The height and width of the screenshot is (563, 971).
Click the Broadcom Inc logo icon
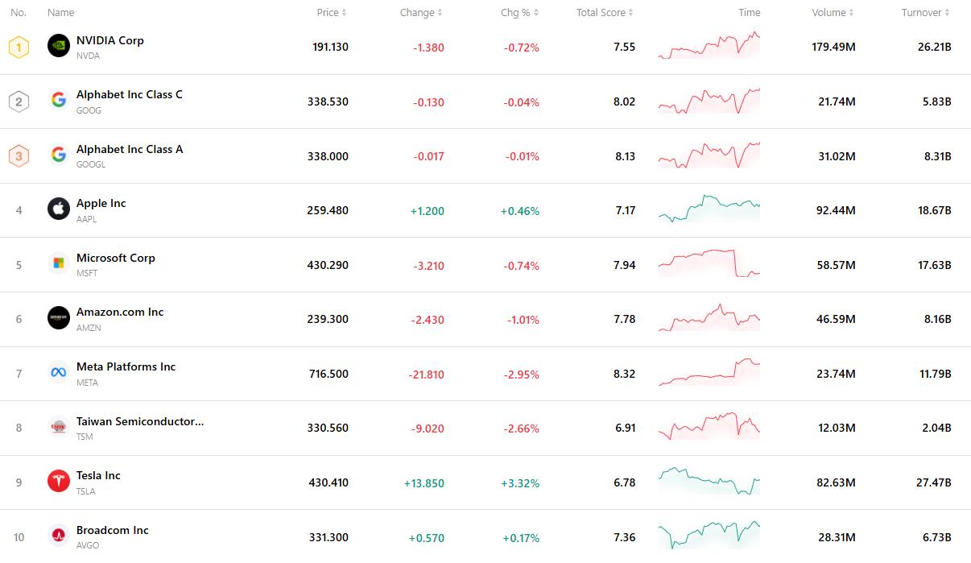point(59,536)
